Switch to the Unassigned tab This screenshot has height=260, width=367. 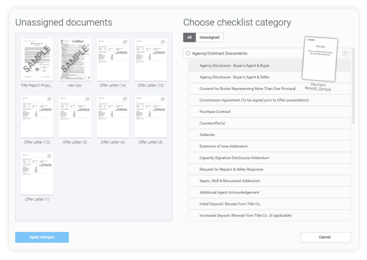(x=209, y=37)
